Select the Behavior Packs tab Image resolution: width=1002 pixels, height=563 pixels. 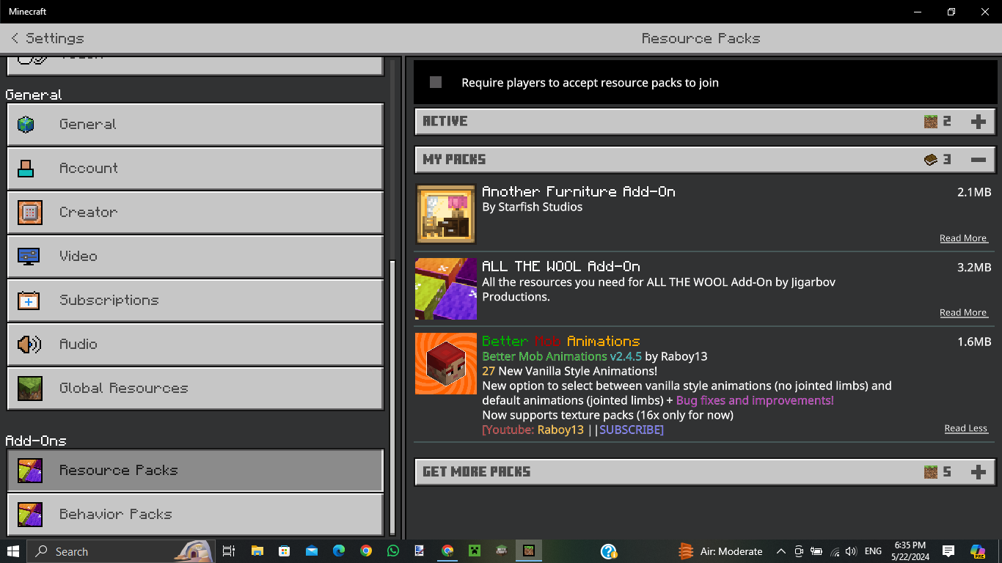click(195, 515)
